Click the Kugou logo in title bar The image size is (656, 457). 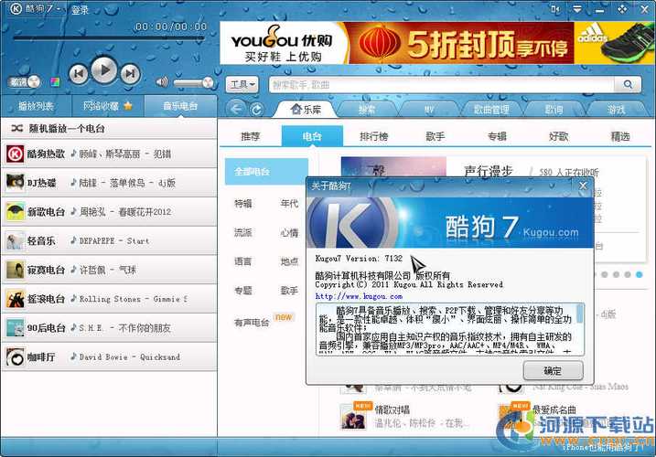pyautogui.click(x=16, y=8)
